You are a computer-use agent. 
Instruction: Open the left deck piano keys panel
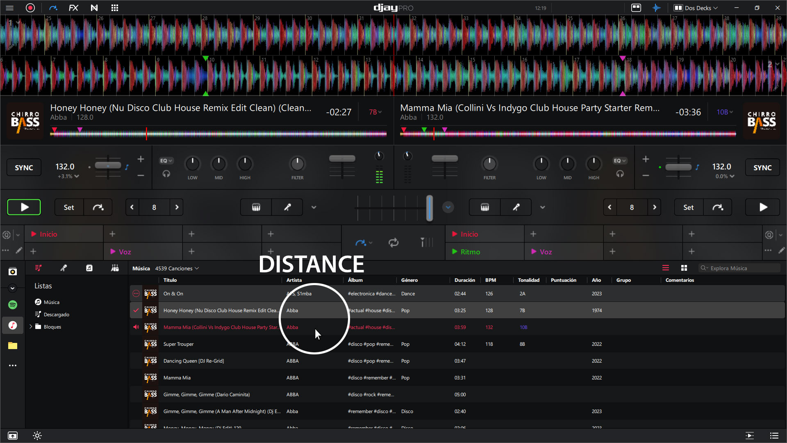pyautogui.click(x=256, y=207)
